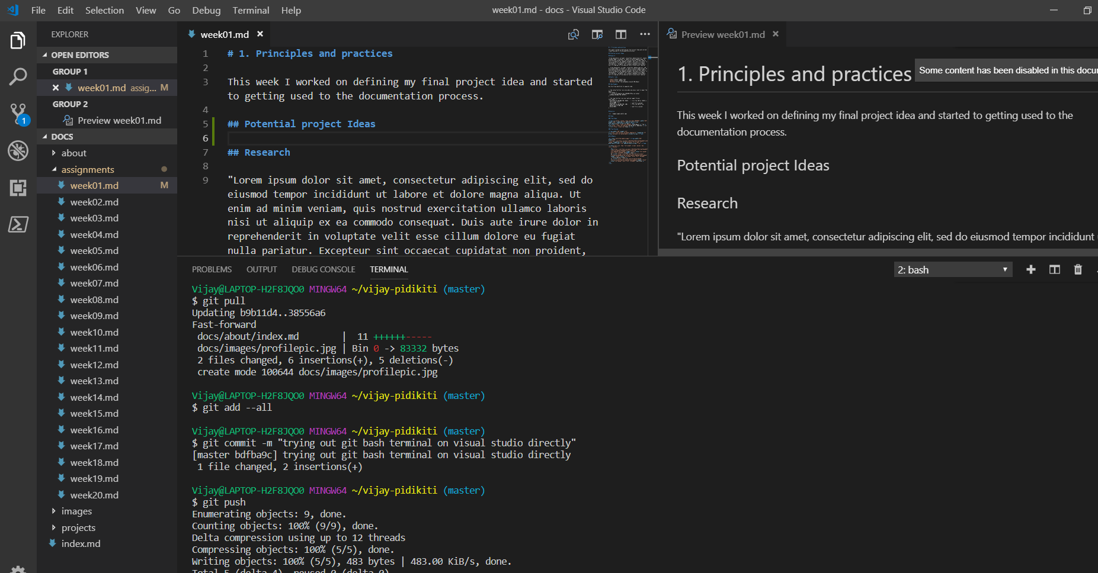Close the Preview week01.md tab
The height and width of the screenshot is (573, 1098).
(776, 34)
